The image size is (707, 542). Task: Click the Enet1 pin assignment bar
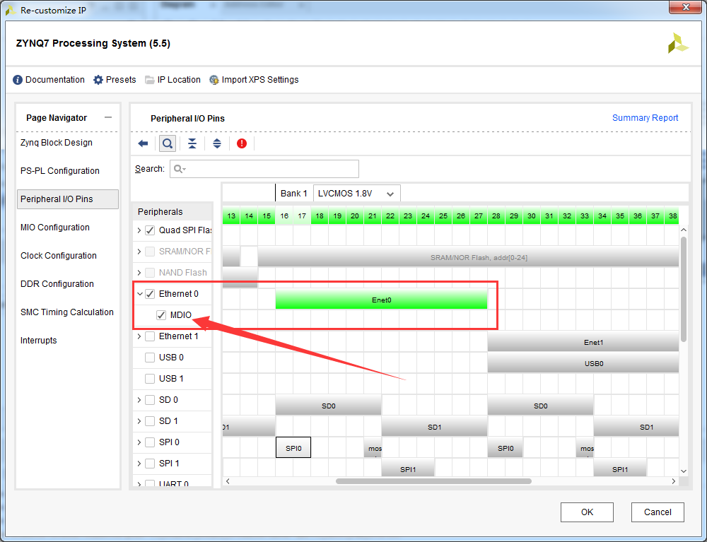point(583,342)
